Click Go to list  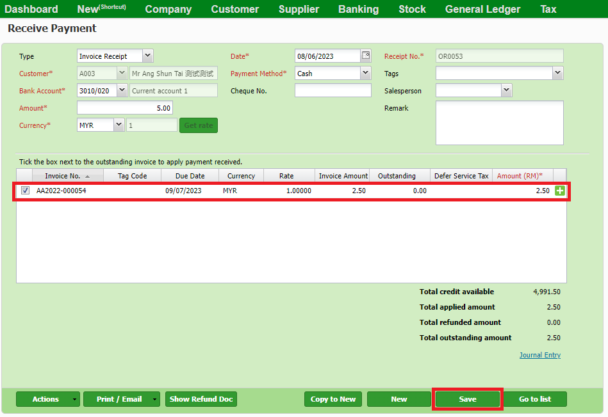[536, 398]
